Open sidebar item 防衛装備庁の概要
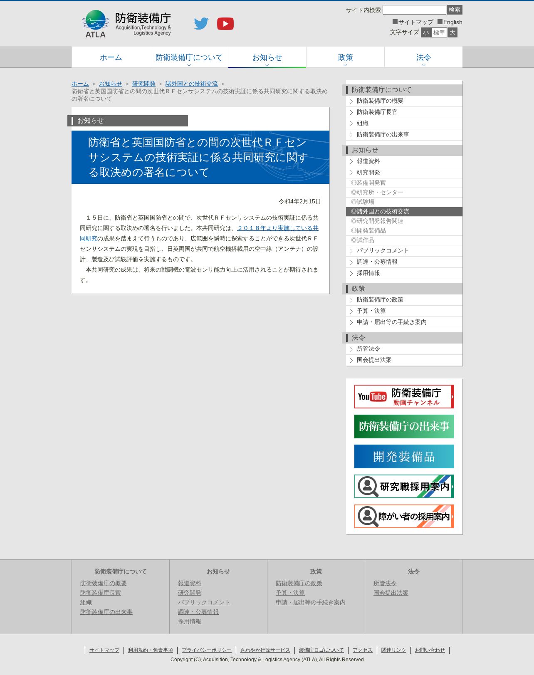The height and width of the screenshot is (675, 534). click(x=404, y=101)
